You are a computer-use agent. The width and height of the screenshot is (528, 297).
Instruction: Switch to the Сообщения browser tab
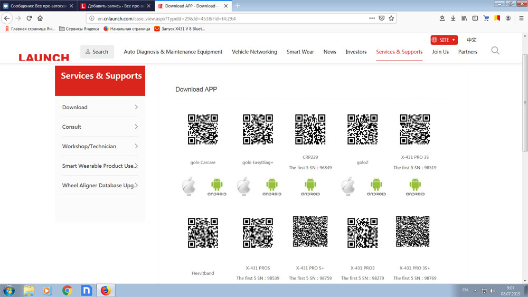tap(37, 6)
